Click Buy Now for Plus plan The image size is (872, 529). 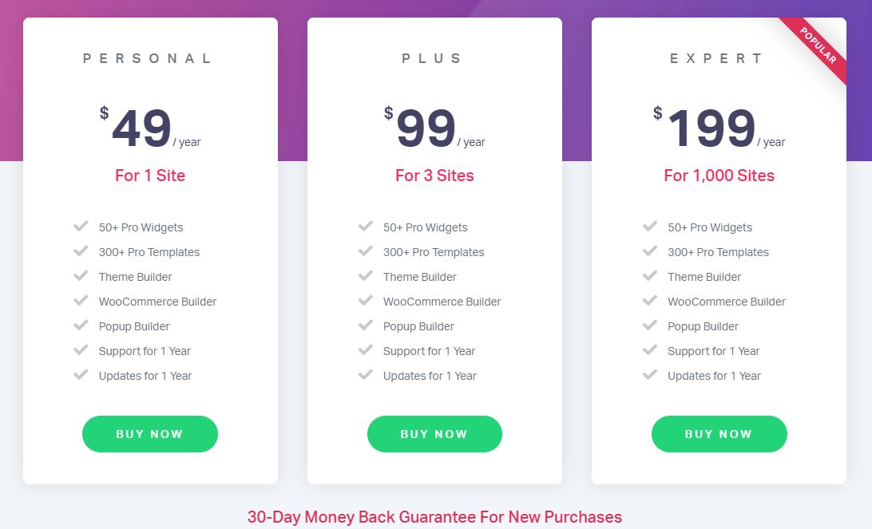tap(434, 434)
